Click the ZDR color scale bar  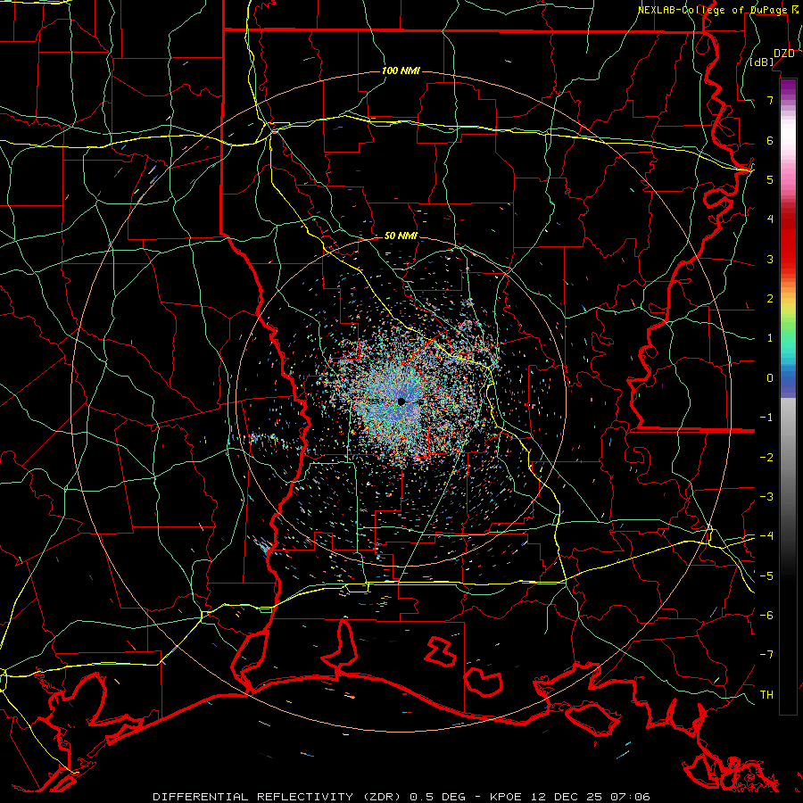[x=788, y=396]
